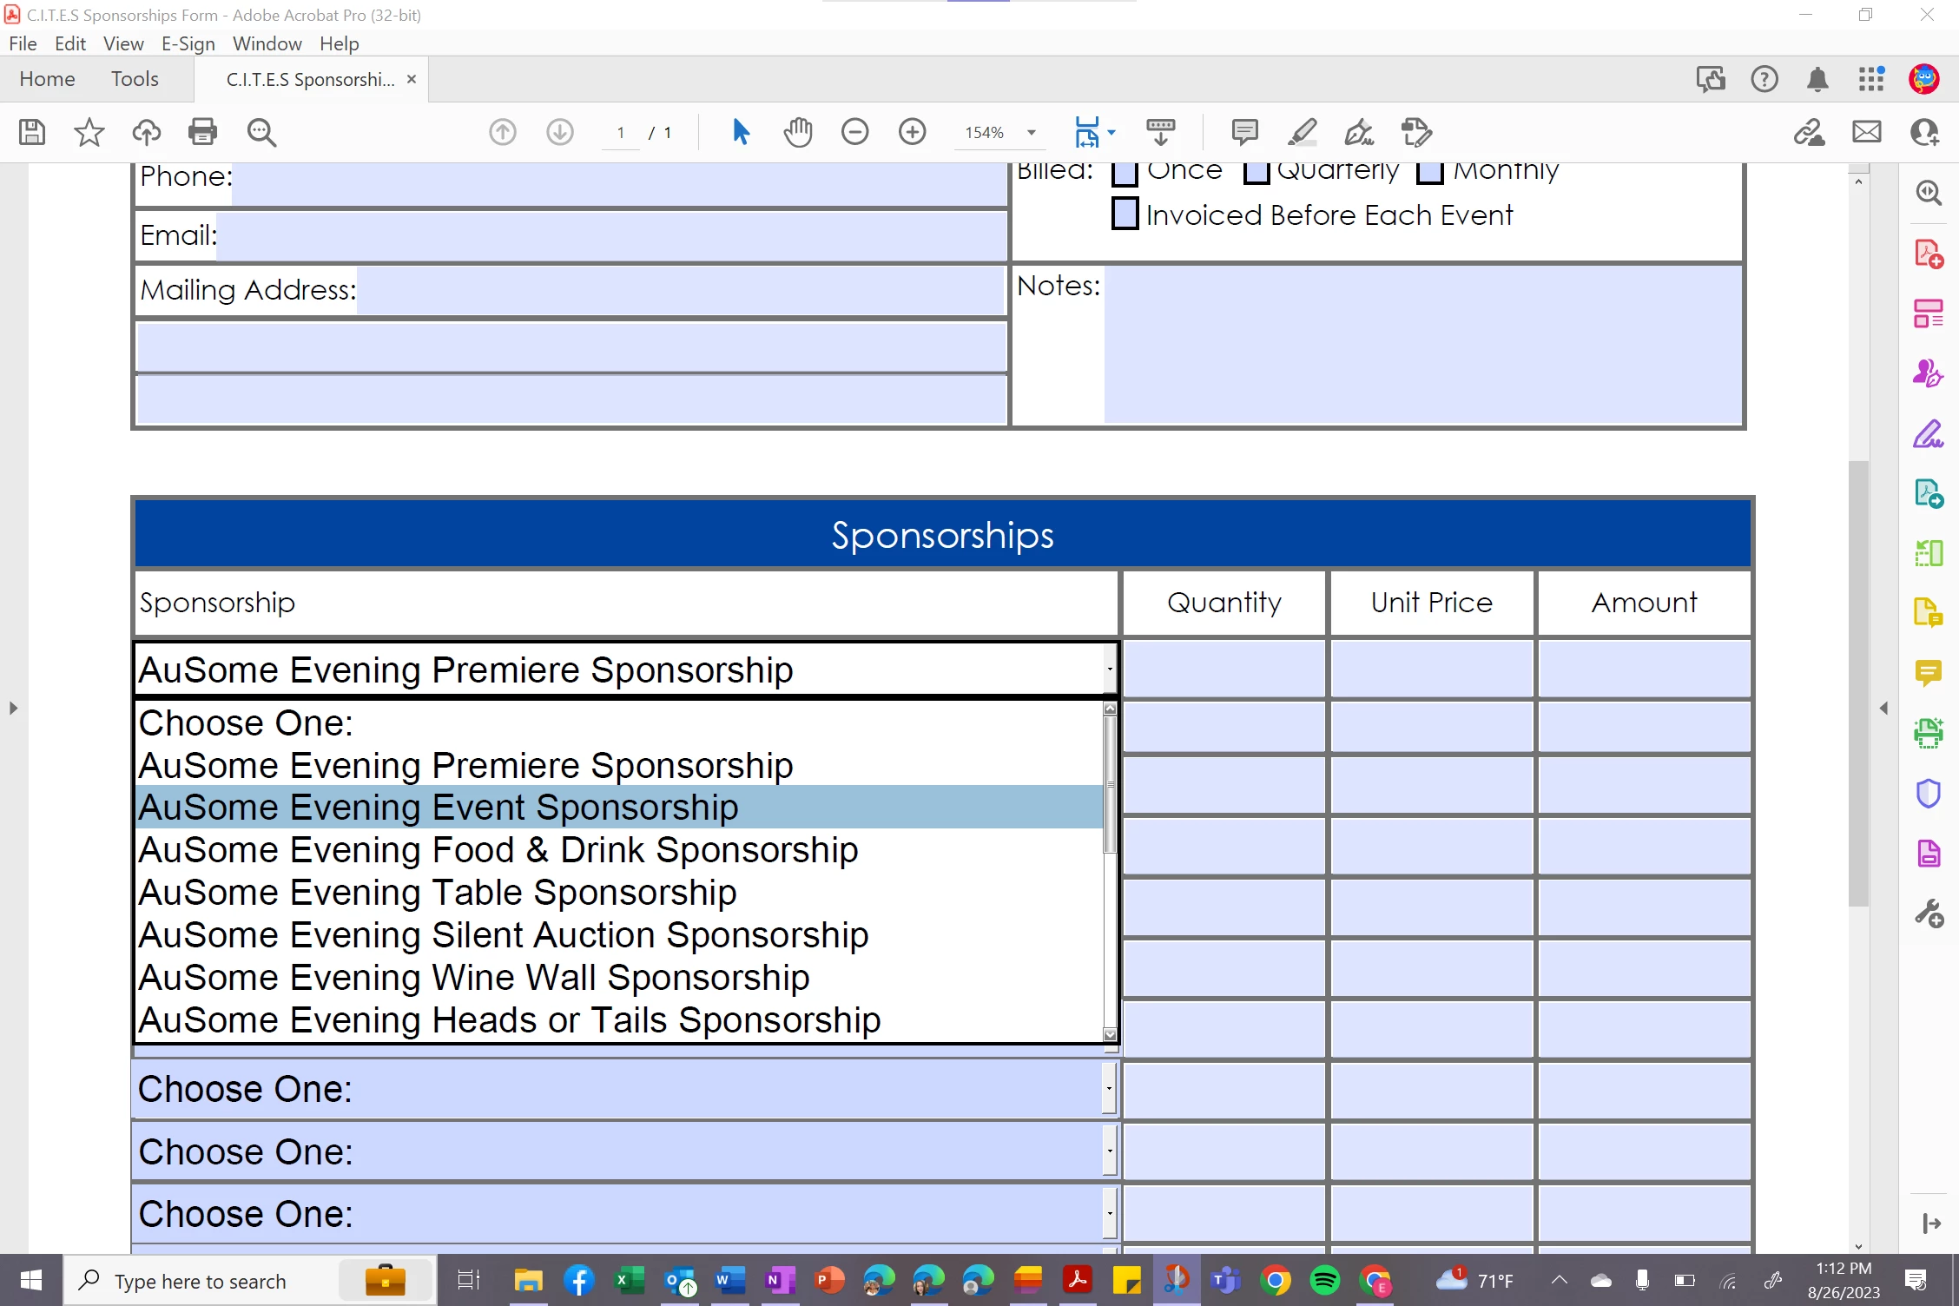
Task: Check the Once billing checkbox
Action: point(1125,173)
